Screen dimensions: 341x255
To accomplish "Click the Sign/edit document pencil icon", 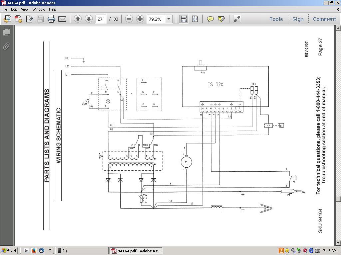I will tap(30, 19).
